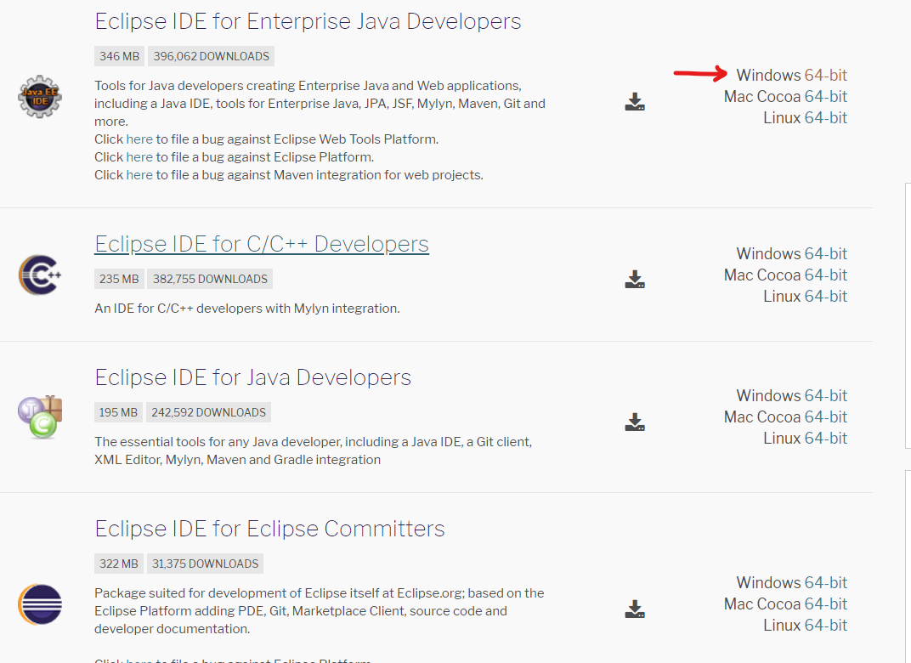
Task: Click the 31,375 DOWNLOADS badge
Action: 205,564
